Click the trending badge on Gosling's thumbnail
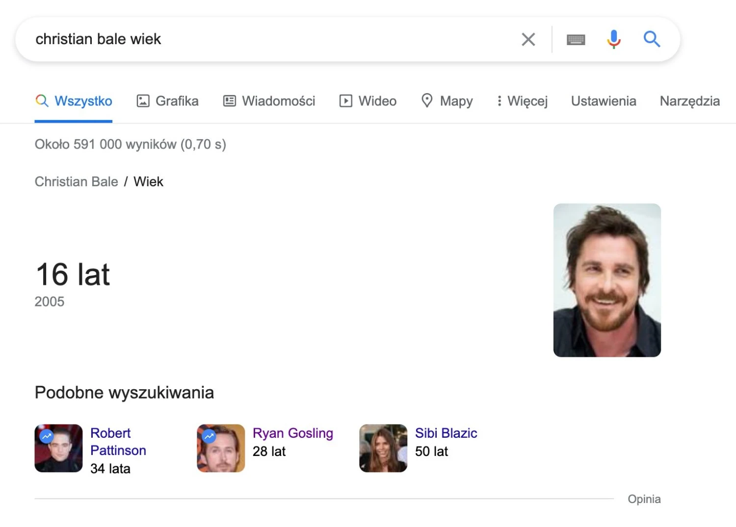Image resolution: width=736 pixels, height=527 pixels. [x=209, y=436]
